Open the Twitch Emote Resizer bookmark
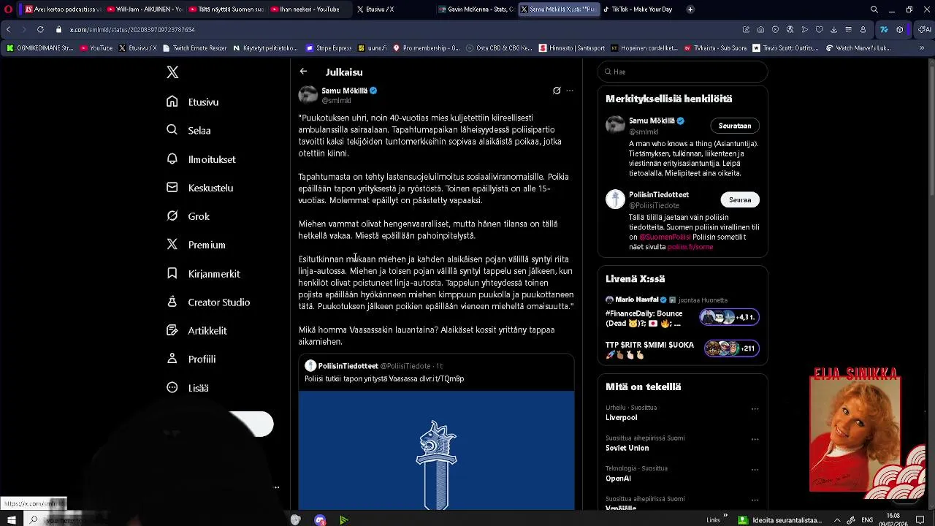Image resolution: width=935 pixels, height=526 pixels. [x=194, y=48]
